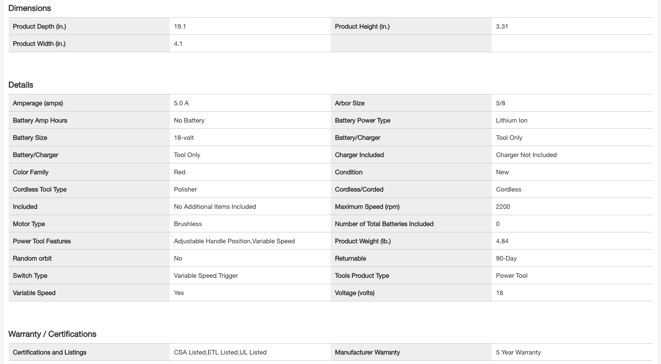Click the Product Weight (lb.) label
661x364 pixels.
pyautogui.click(x=362, y=241)
